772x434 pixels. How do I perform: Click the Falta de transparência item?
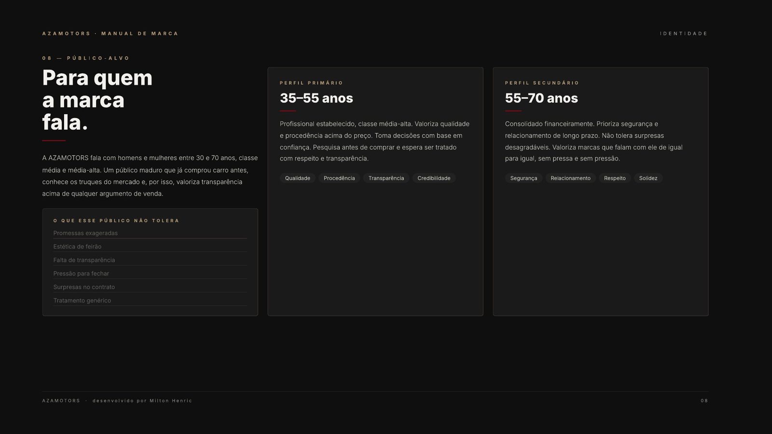[x=150, y=260]
